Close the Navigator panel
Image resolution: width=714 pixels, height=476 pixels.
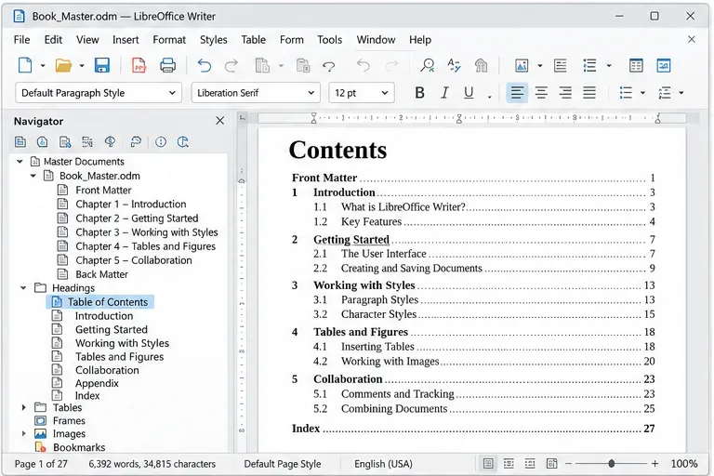click(220, 121)
